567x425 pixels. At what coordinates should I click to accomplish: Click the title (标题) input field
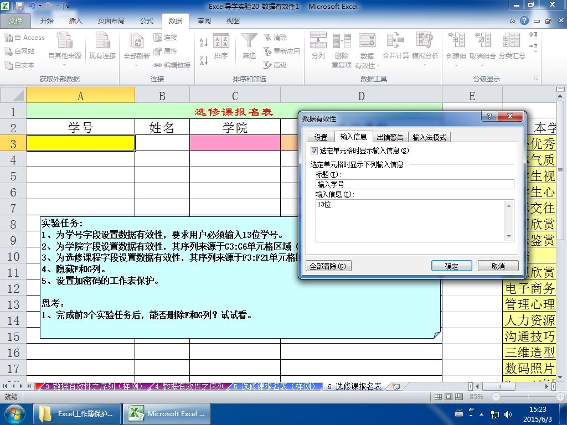coord(415,184)
